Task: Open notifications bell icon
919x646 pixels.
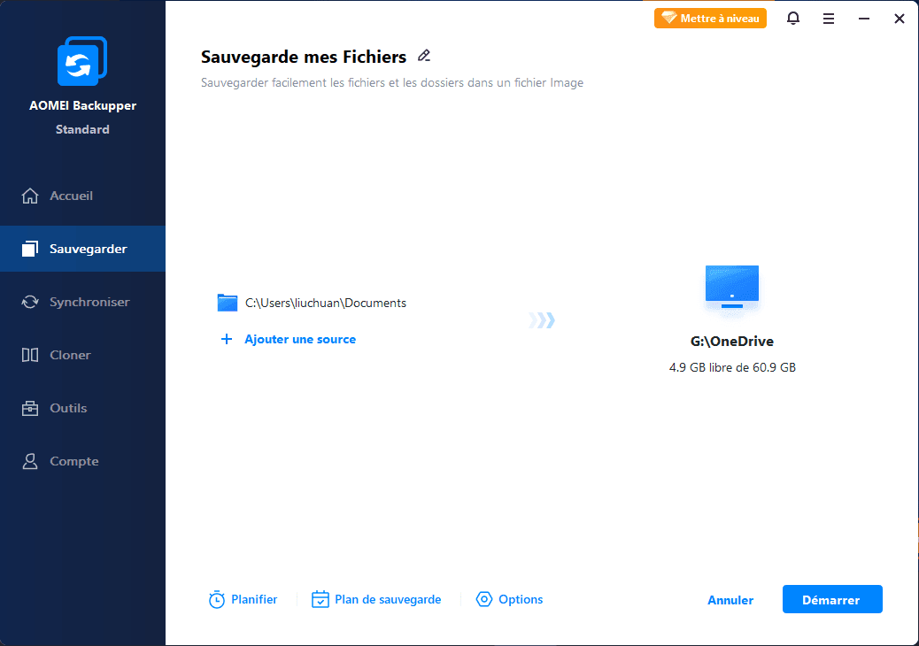Action: coord(793,19)
